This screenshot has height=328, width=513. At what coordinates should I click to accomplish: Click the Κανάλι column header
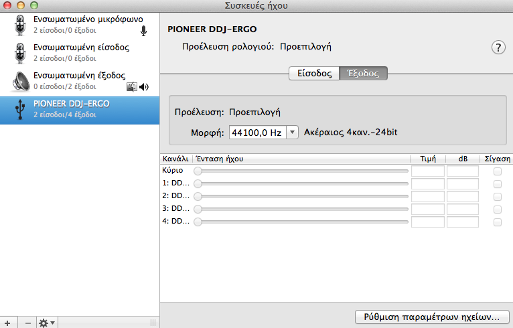pyautogui.click(x=176, y=159)
